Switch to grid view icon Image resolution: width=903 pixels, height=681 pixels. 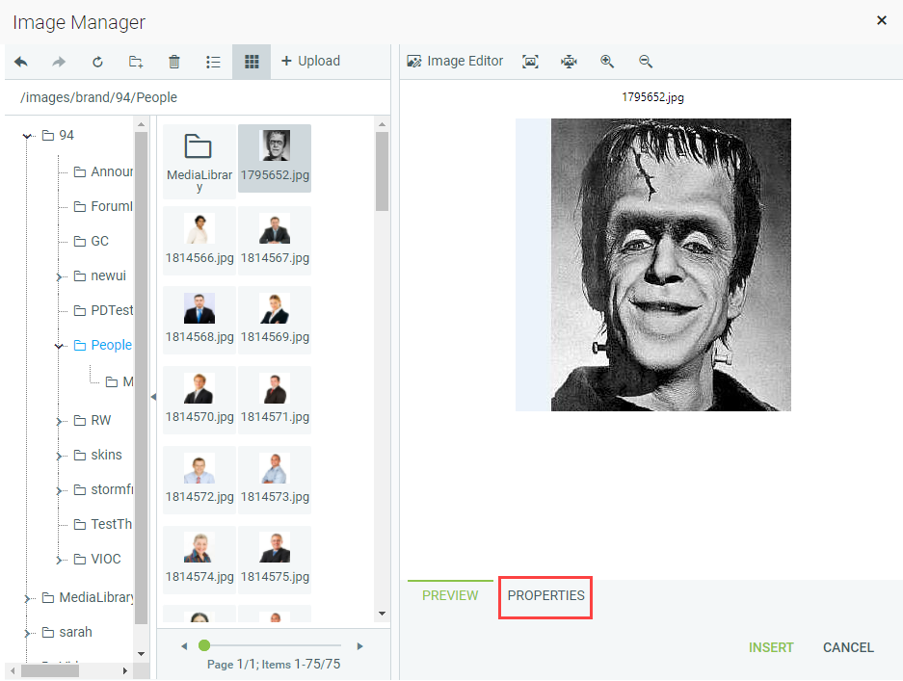[252, 62]
